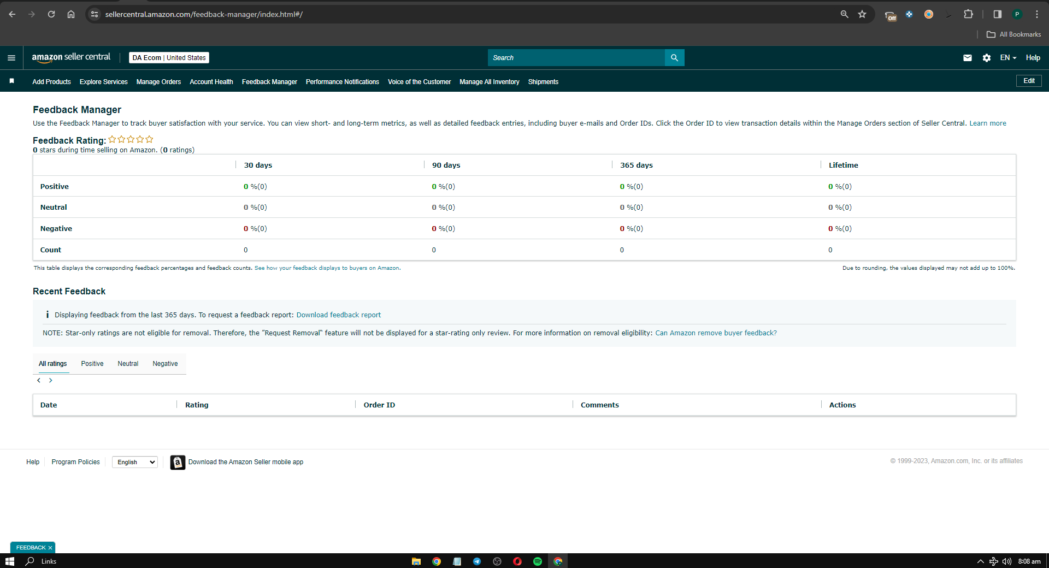Select the All ratings tab
Viewport: 1049px width, 568px height.
point(53,364)
